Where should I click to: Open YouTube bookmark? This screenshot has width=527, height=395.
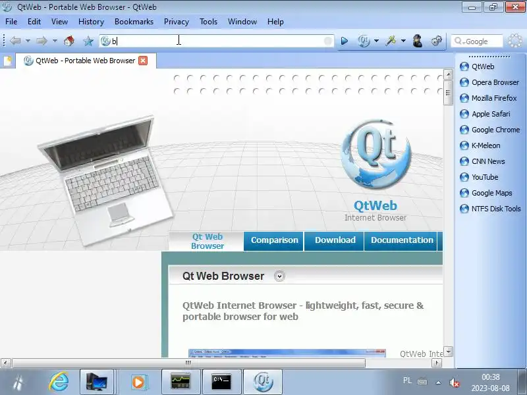479,177
